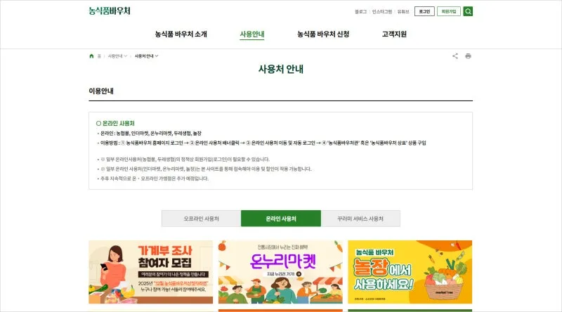Select the 온라인 사용처 tab

point(281,219)
